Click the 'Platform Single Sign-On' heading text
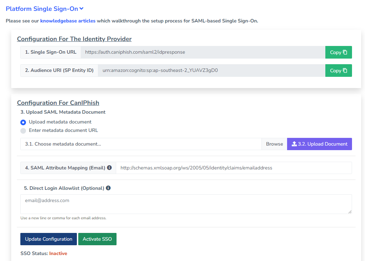 [42, 9]
